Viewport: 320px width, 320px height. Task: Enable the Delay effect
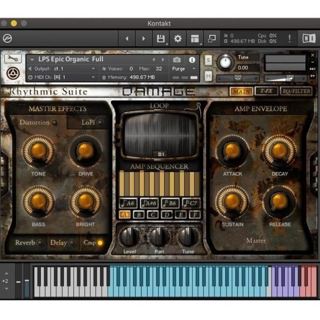point(72,243)
